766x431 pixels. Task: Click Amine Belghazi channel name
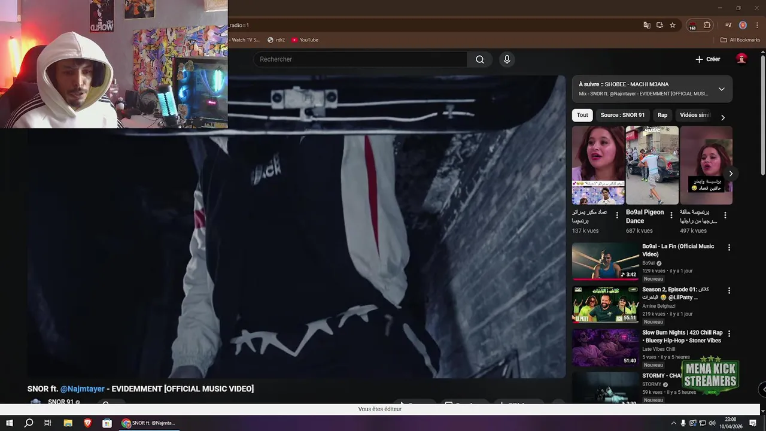point(658,306)
